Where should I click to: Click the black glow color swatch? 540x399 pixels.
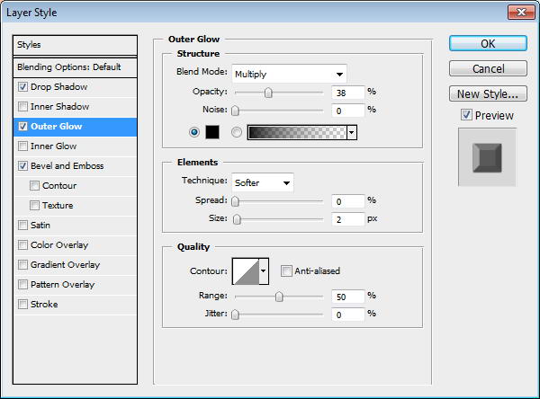(212, 132)
